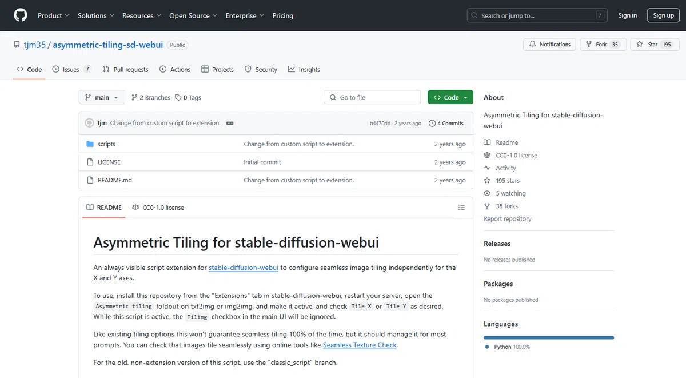The height and width of the screenshot is (378, 686).
Task: Click the Notifications bell button
Action: pyautogui.click(x=549, y=45)
